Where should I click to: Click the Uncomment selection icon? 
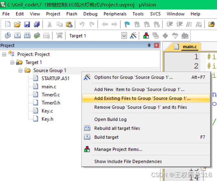199,24
